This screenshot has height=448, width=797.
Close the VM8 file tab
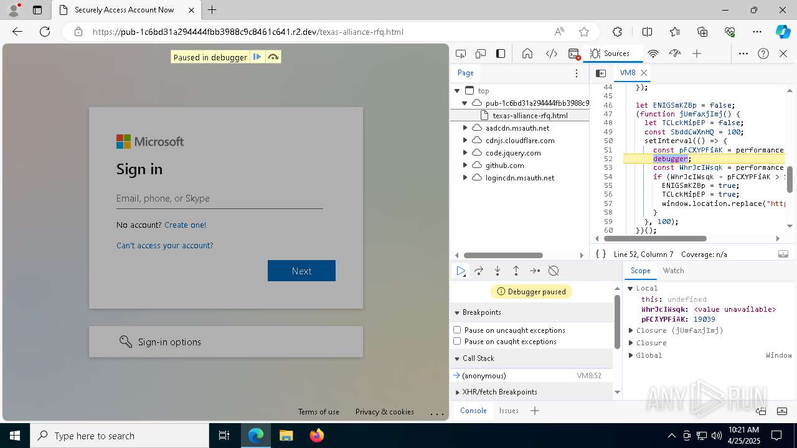pyautogui.click(x=644, y=73)
